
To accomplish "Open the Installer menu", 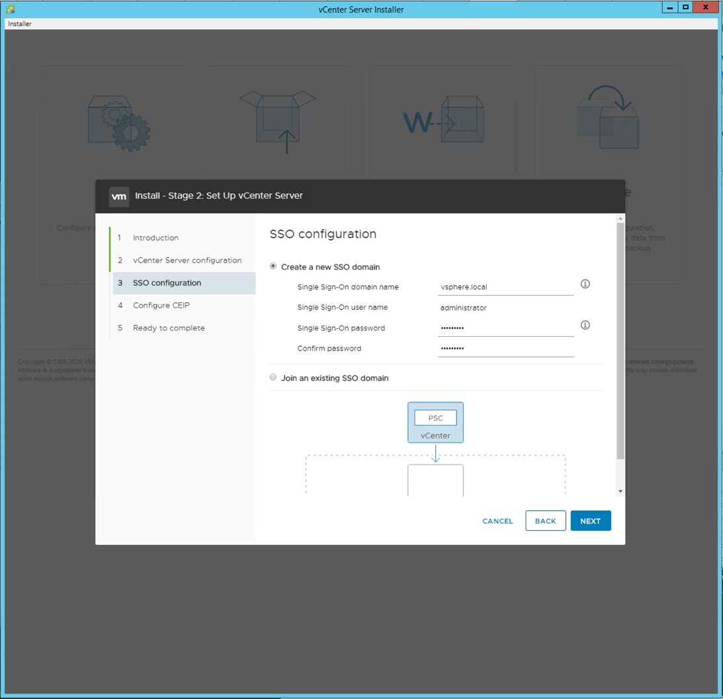I will click(x=20, y=24).
